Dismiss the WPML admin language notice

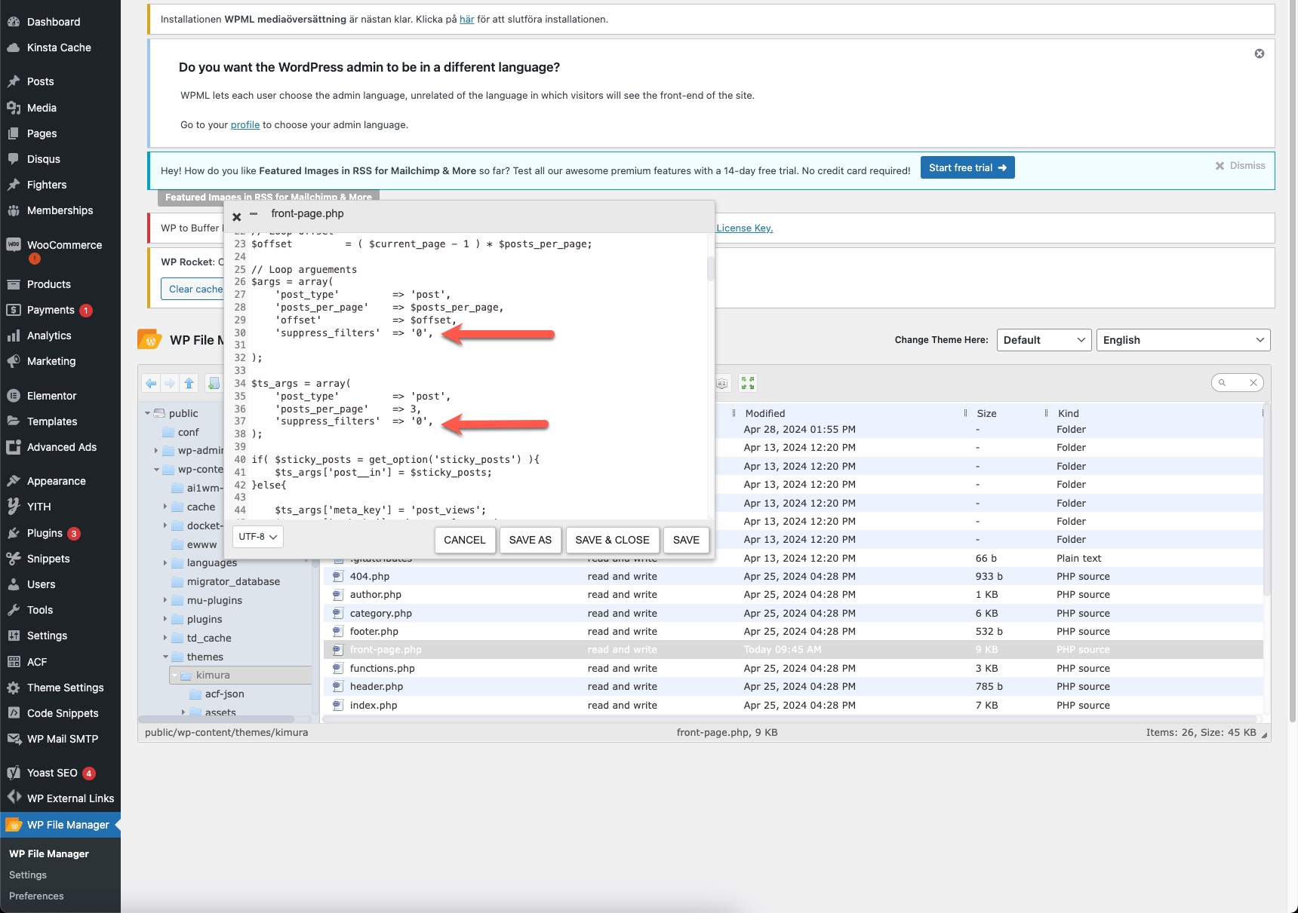(x=1260, y=54)
